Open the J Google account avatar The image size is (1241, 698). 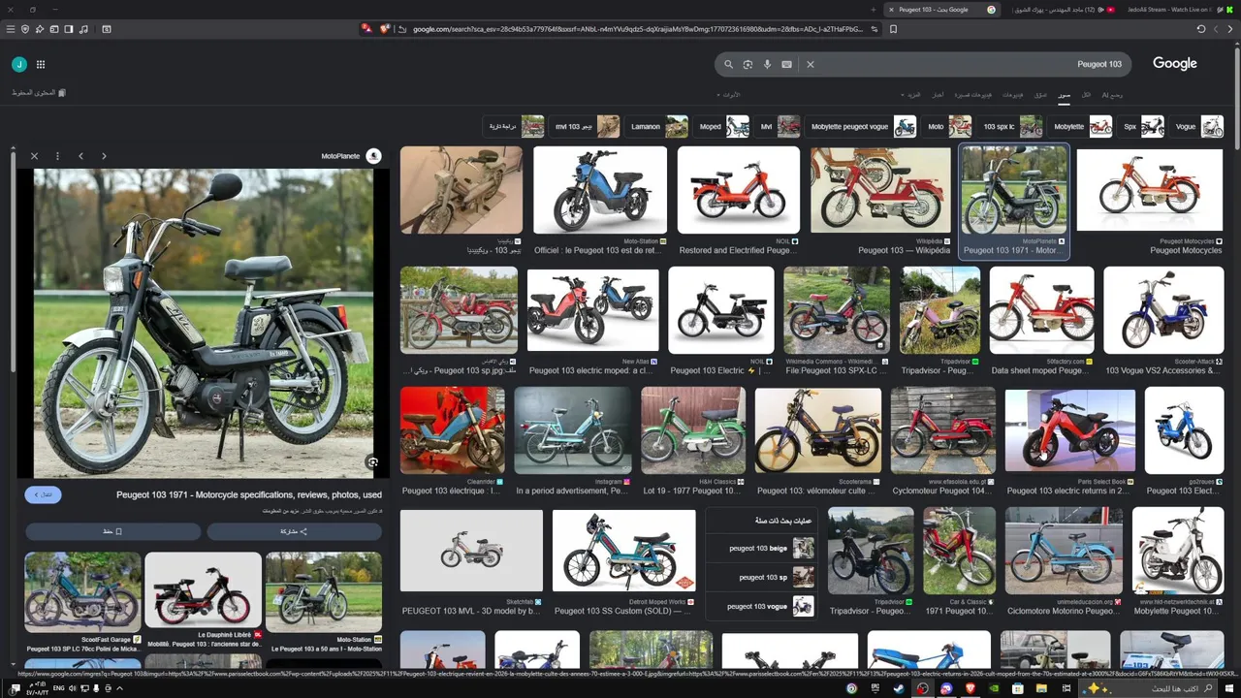pos(19,64)
